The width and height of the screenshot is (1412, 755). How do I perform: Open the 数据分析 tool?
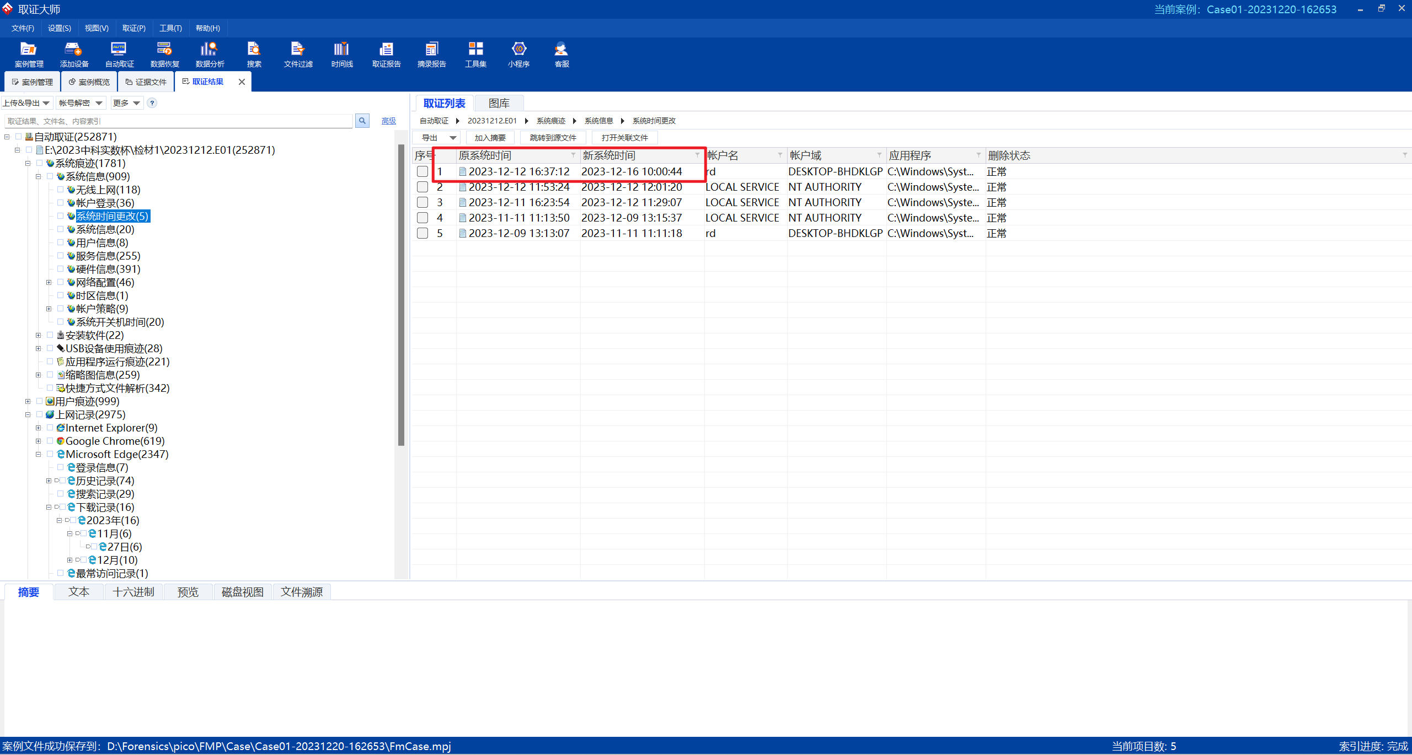(x=210, y=55)
